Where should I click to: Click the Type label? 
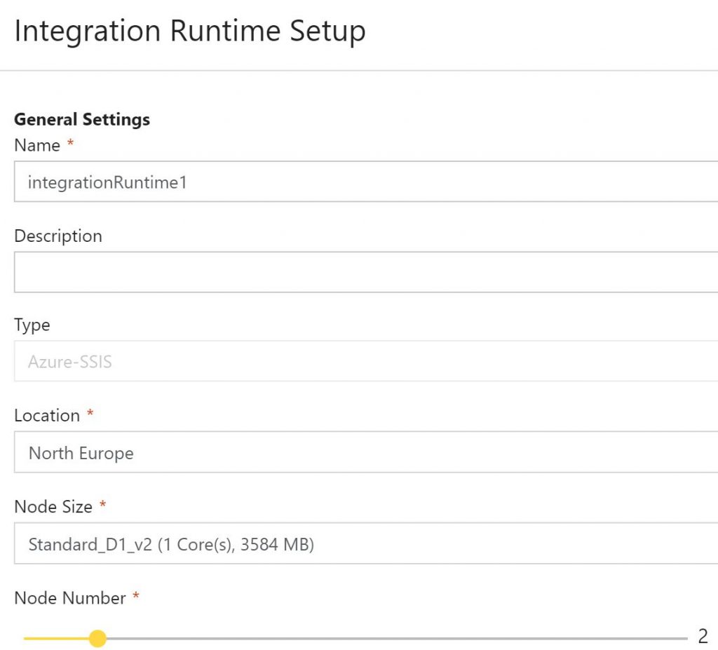32,325
